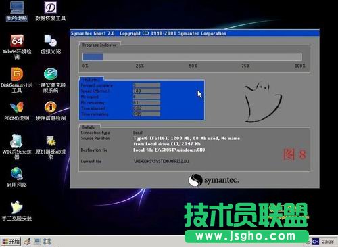Click the Connection type value Local

click(x=138, y=133)
